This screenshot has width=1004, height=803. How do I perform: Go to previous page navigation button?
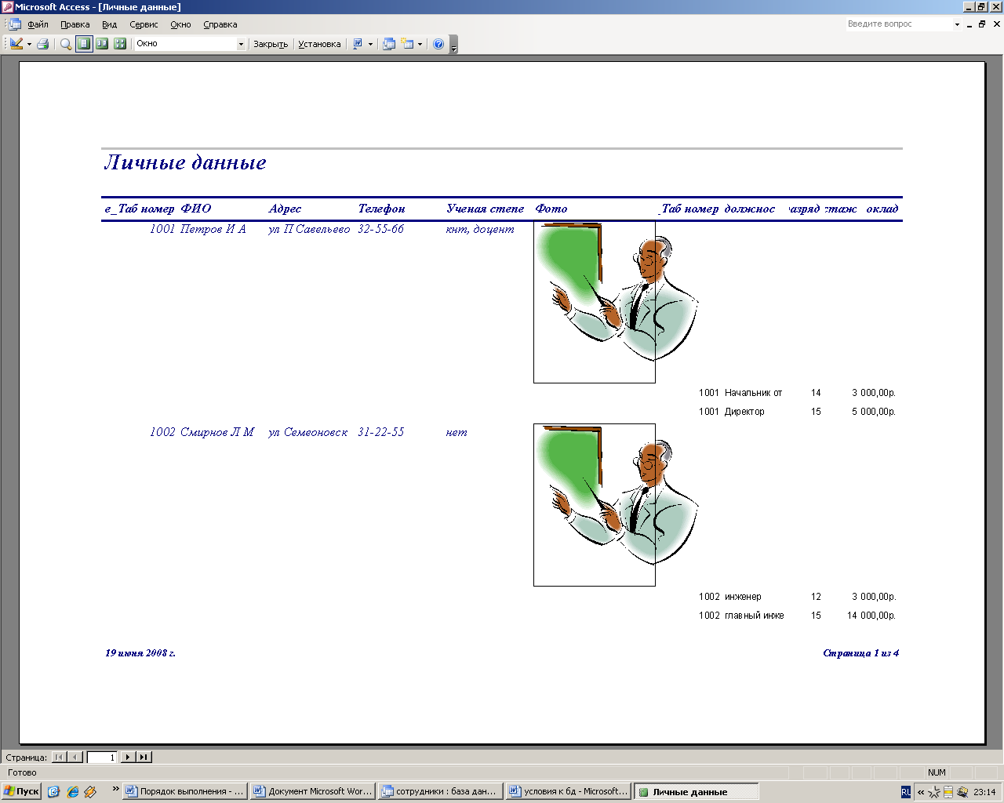[75, 758]
